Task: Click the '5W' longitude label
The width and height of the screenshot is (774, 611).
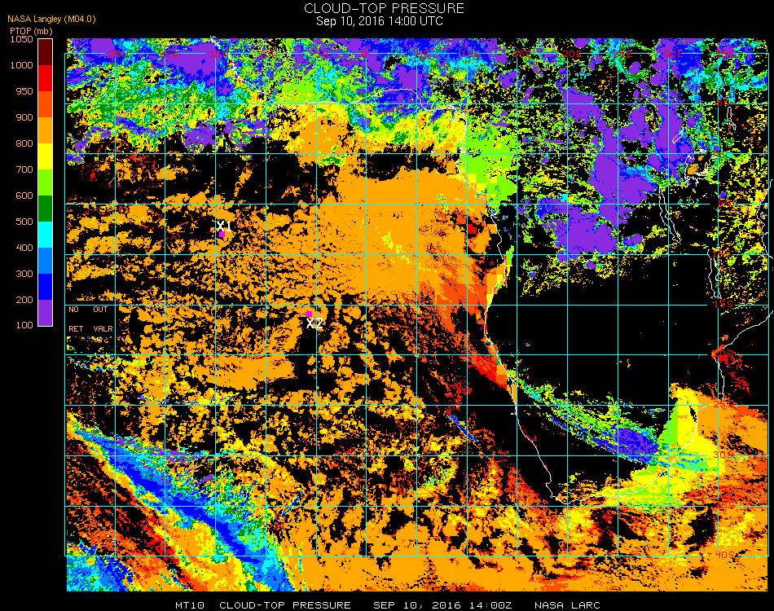Action: [x=322, y=53]
